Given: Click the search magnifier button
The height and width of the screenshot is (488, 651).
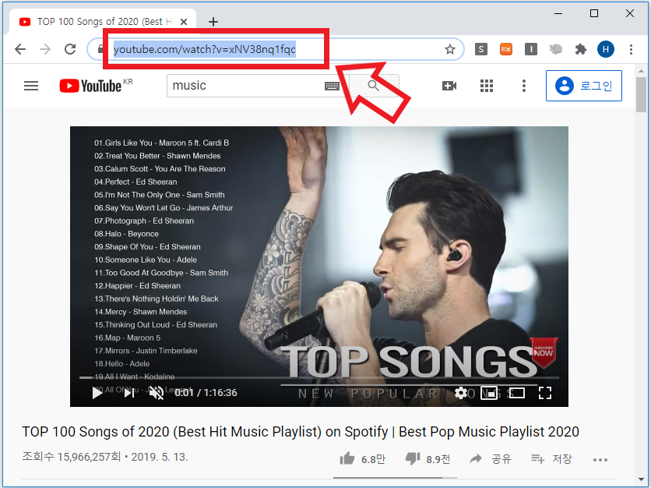Looking at the screenshot, I should click(374, 86).
